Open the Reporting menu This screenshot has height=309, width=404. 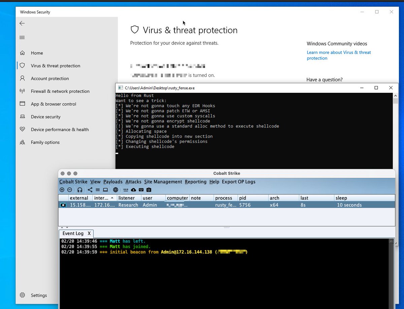pos(196,182)
